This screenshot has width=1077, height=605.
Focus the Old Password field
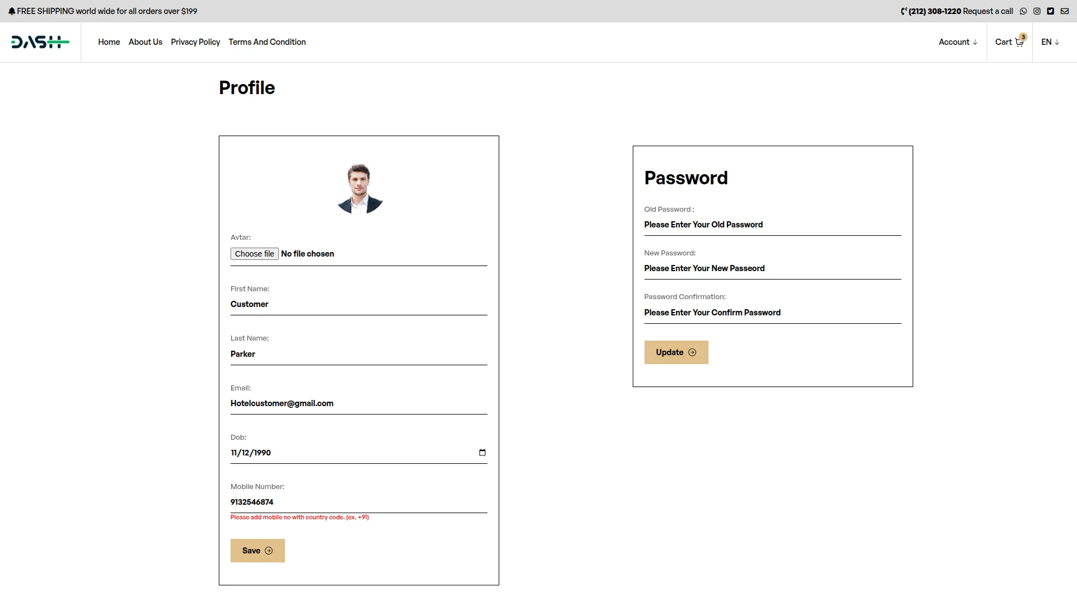tap(772, 225)
